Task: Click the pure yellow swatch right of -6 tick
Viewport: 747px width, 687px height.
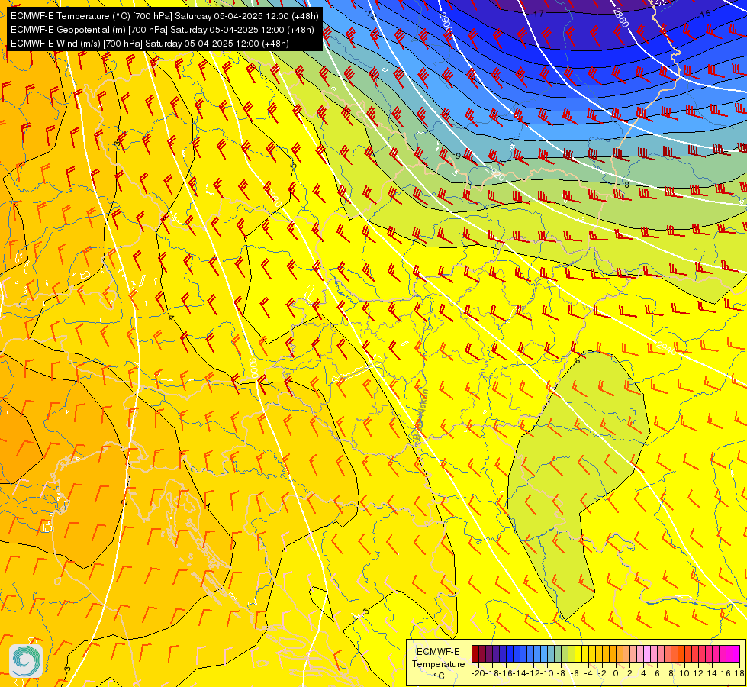Action: pyautogui.click(x=578, y=653)
